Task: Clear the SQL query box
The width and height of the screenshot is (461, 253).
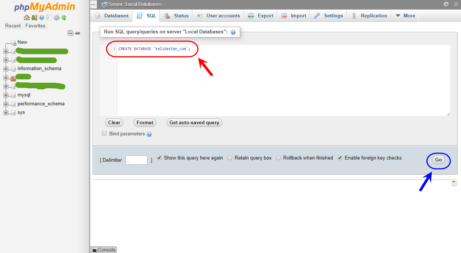Action: [x=114, y=123]
